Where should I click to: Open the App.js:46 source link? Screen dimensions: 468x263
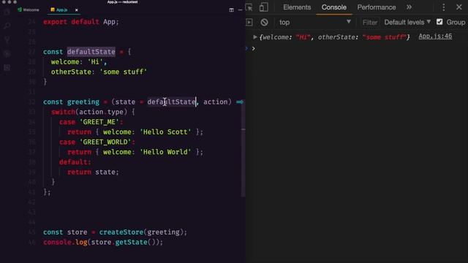435,37
